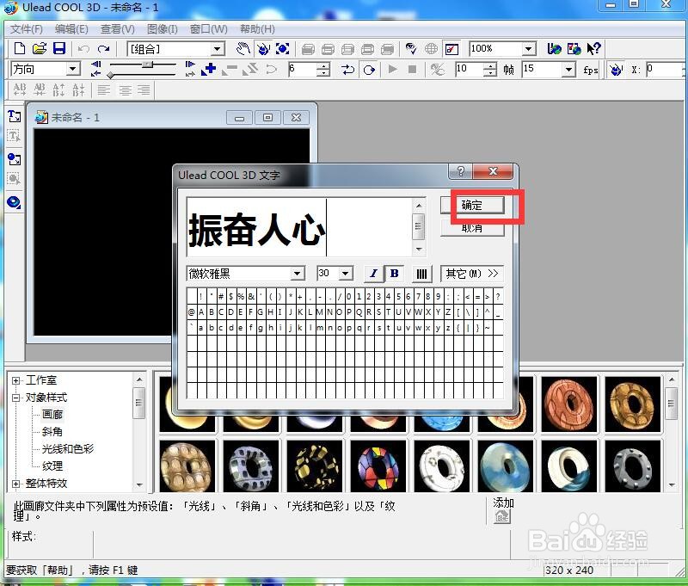Click the globe icon in standard toolbar
Image resolution: width=688 pixels, height=586 pixels.
[x=431, y=49]
